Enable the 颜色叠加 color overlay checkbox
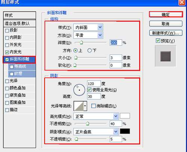Screen dimensions: 187x152 click(7, 89)
